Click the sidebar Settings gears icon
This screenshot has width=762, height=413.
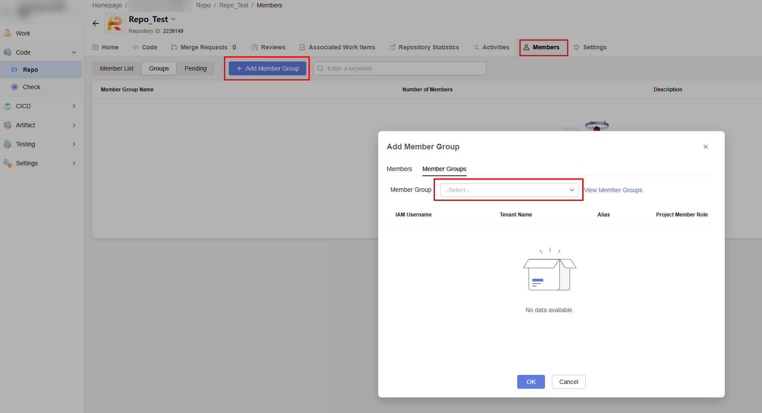click(7, 163)
